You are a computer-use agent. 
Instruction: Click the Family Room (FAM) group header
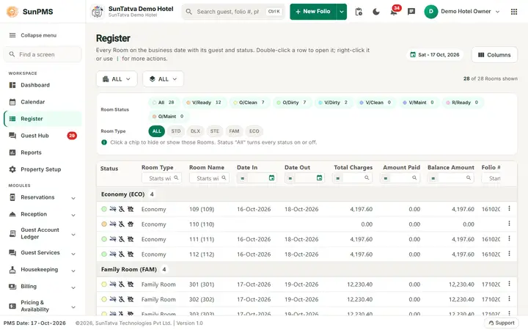click(x=307, y=269)
